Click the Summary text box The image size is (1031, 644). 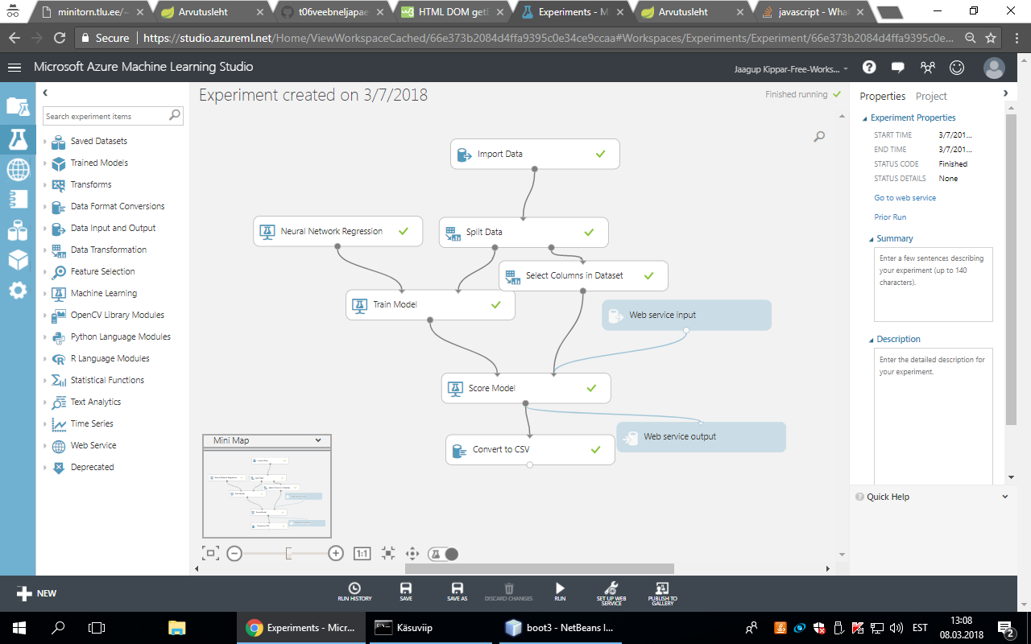point(934,284)
